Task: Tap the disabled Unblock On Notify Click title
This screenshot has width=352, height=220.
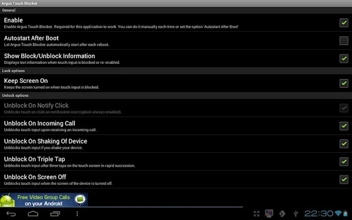Action: pos(36,105)
